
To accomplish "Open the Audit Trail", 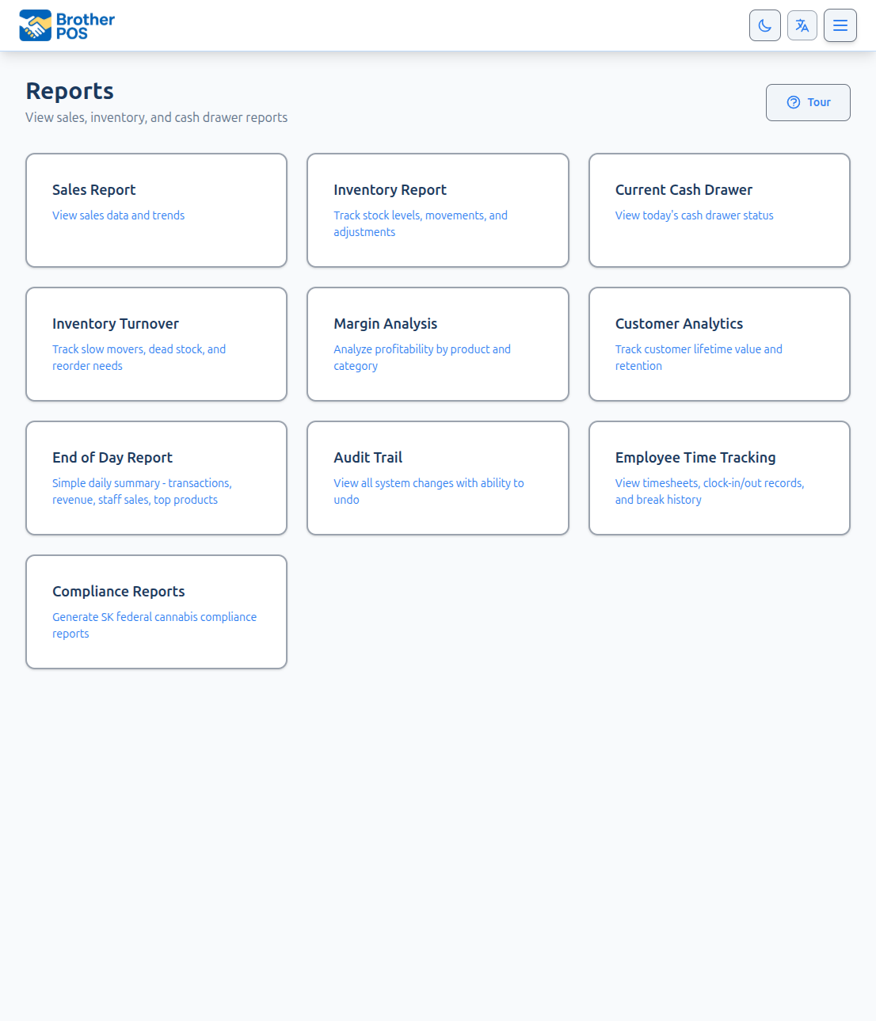I will tap(437, 478).
